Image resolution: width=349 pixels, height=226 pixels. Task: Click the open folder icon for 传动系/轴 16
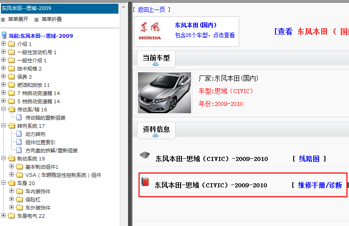point(12,109)
